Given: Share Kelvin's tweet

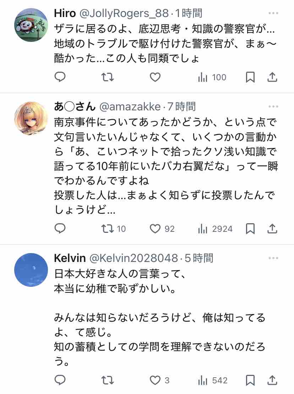Looking at the screenshot, I should coord(272,380).
